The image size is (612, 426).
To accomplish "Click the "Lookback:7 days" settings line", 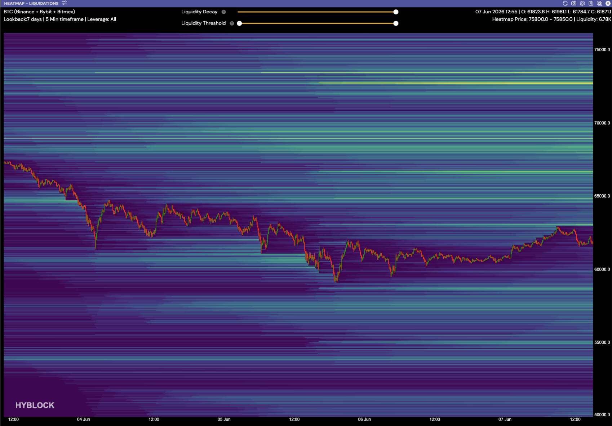I will 60,19.
